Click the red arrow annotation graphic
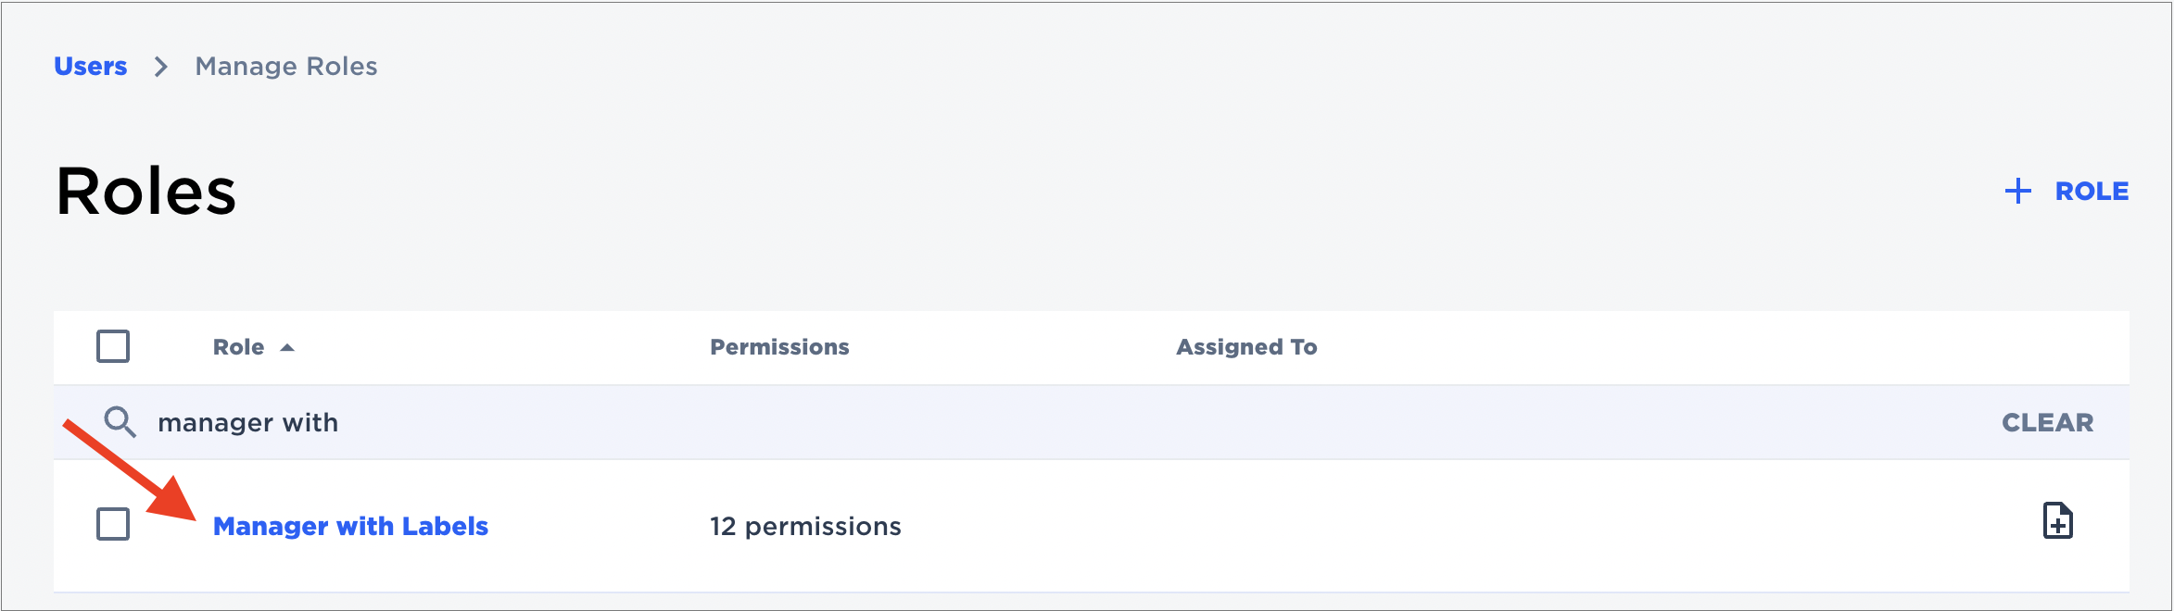Viewport: 2174px width, 611px height. tap(130, 470)
